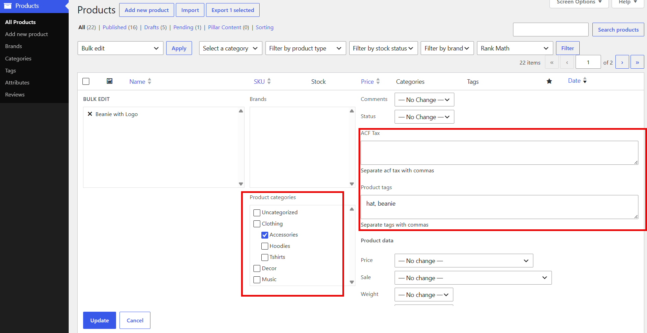
Task: Sort by Date using sort arrows
Action: tap(585, 81)
